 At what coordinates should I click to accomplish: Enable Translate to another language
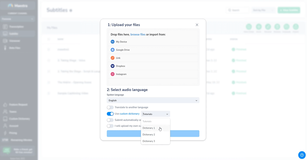110,107
